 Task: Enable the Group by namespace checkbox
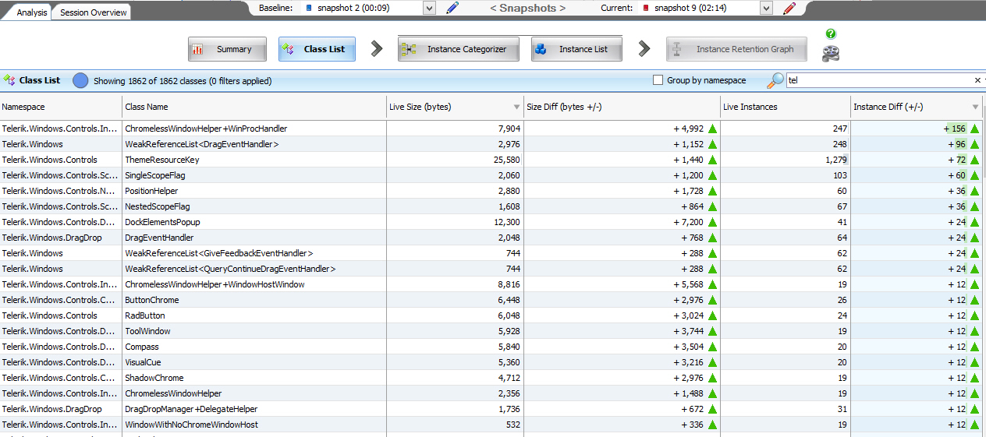[x=658, y=80]
